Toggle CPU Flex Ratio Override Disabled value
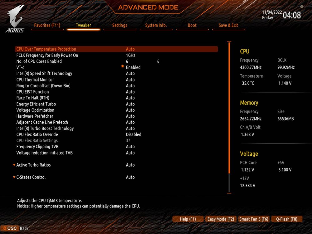Image resolution: width=312 pixels, height=234 pixels. pos(134,134)
